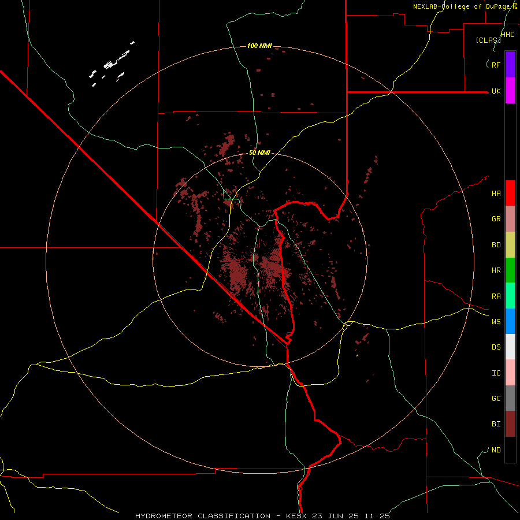Click the 'HR' legend label text
Viewport: 520px width, 520px height.
496,270
